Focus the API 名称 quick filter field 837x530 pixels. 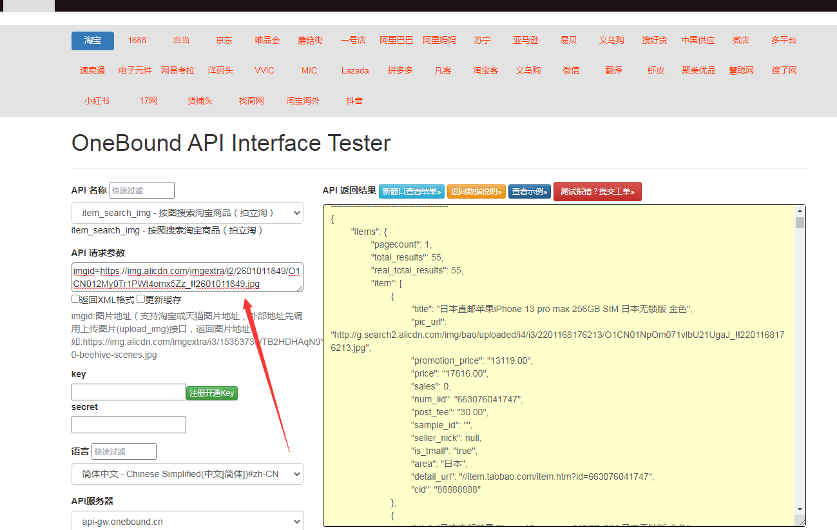[142, 190]
